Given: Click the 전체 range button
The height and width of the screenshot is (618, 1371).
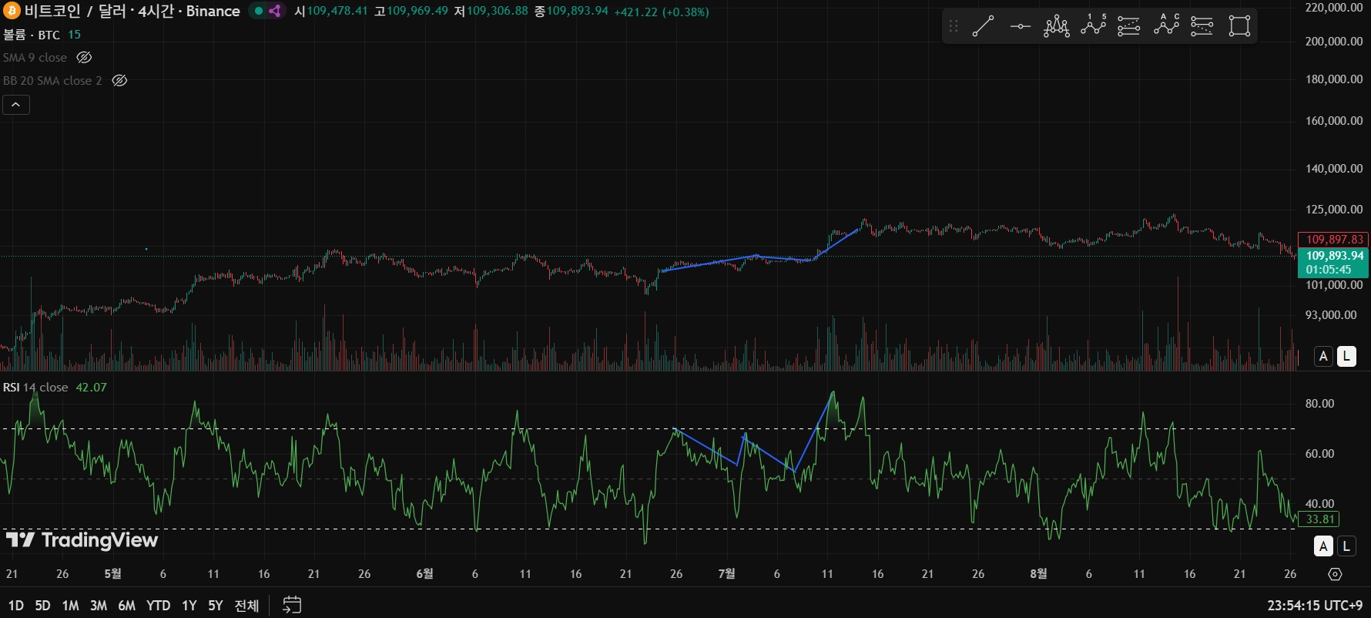Looking at the screenshot, I should pos(246,606).
